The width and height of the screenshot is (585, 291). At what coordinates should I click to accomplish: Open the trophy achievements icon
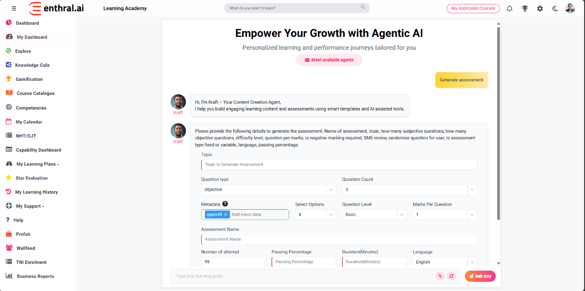(525, 8)
